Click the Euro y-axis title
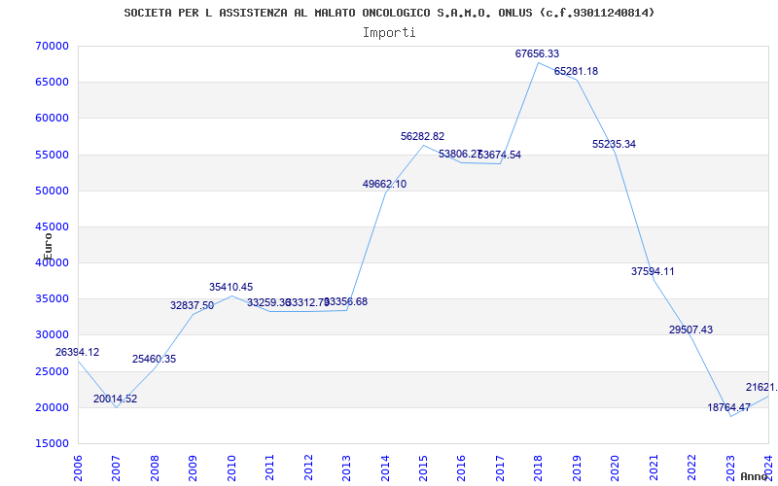 pyautogui.click(x=47, y=247)
